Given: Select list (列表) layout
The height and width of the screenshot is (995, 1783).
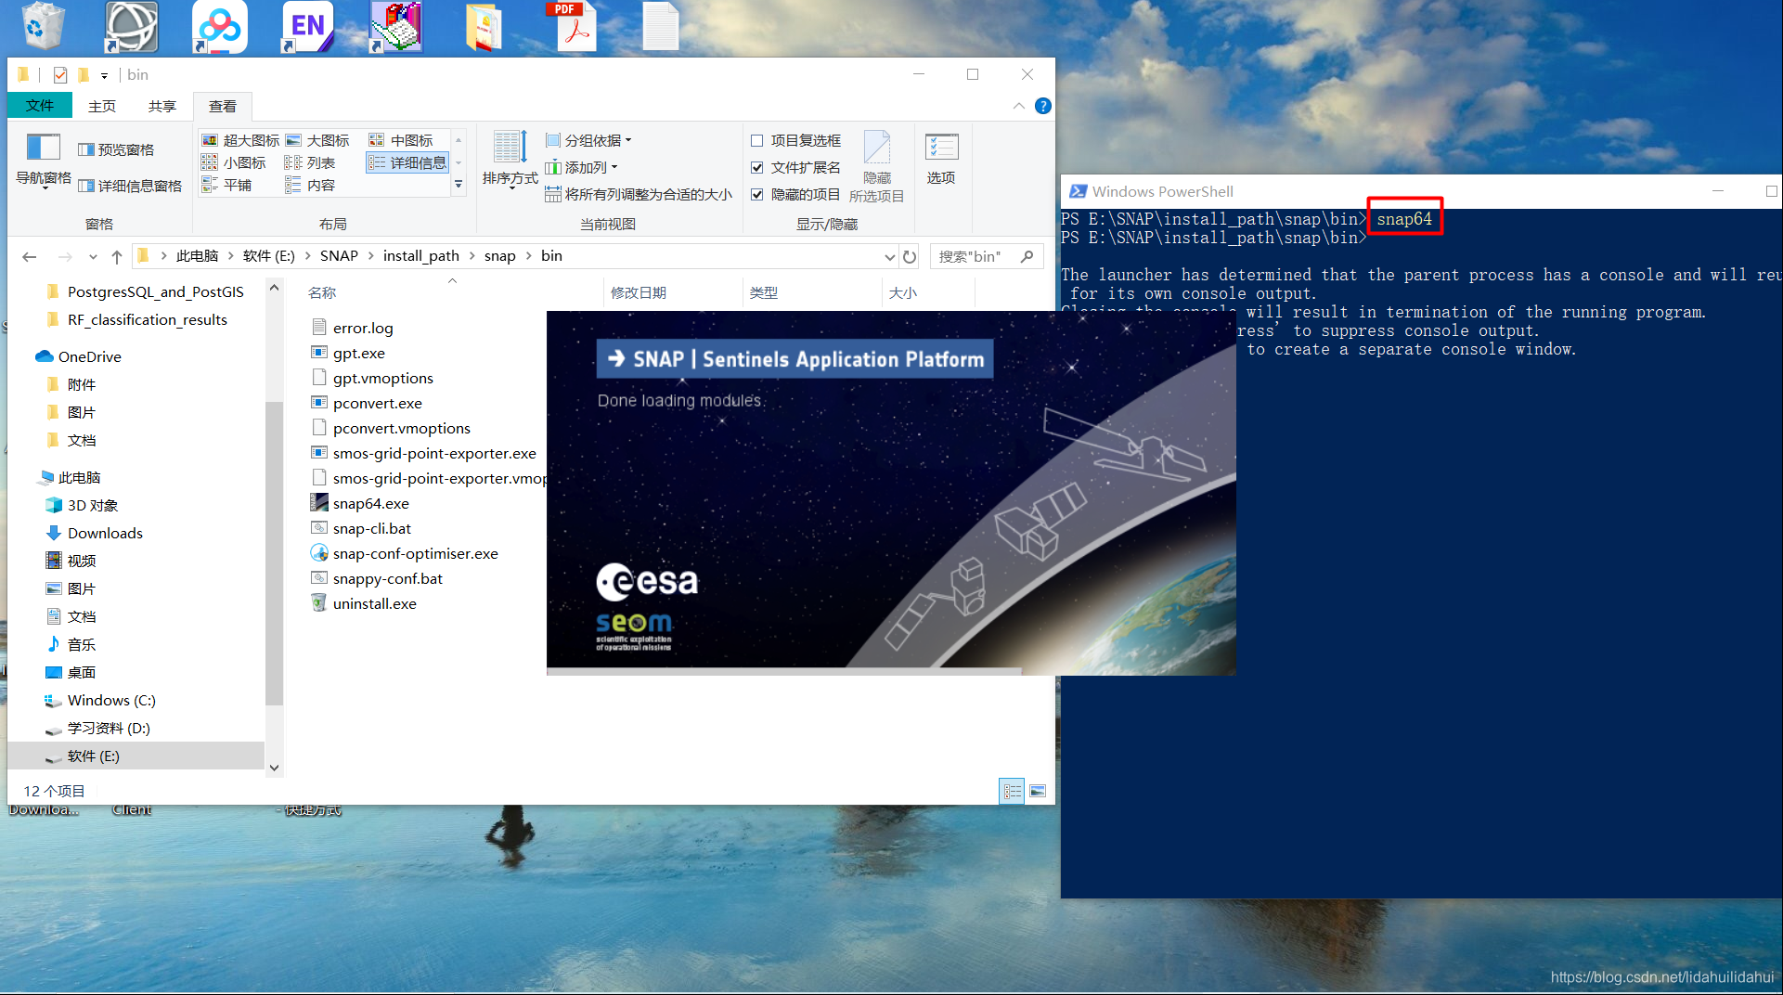Looking at the screenshot, I should click(310, 162).
